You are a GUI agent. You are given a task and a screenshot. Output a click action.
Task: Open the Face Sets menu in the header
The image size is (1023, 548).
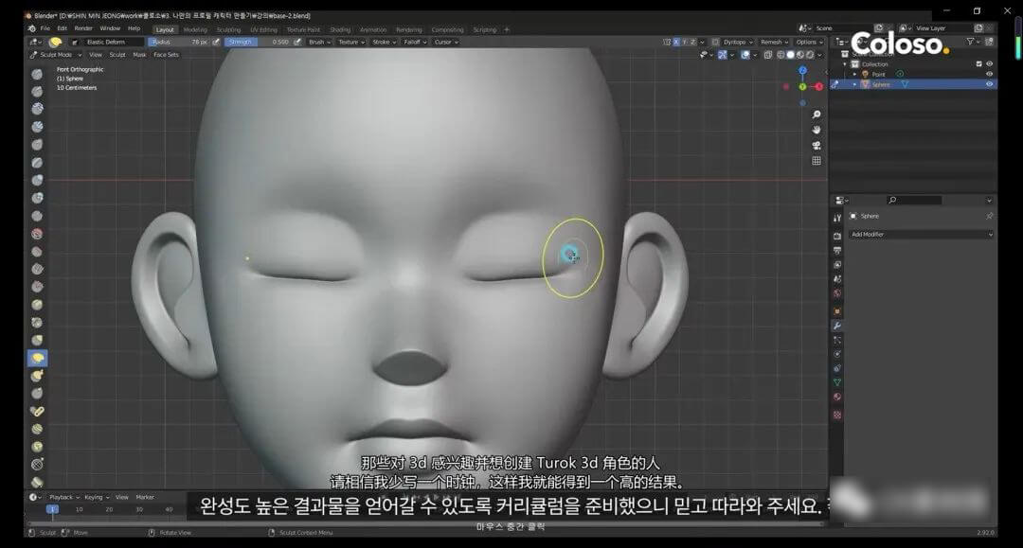[x=165, y=54]
